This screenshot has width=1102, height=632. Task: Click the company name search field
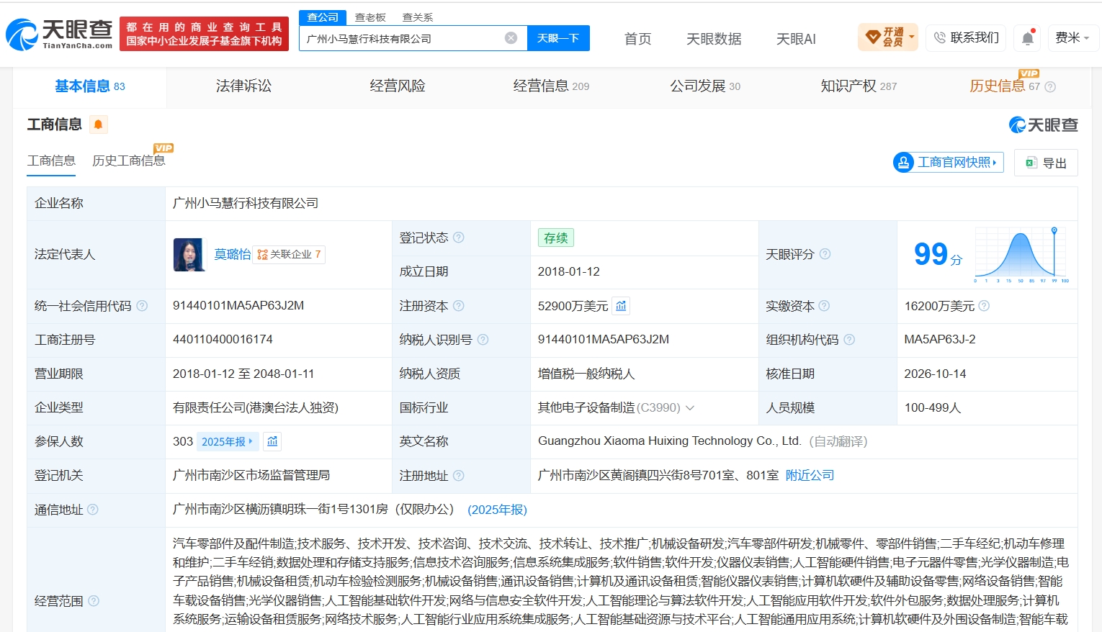click(402, 39)
